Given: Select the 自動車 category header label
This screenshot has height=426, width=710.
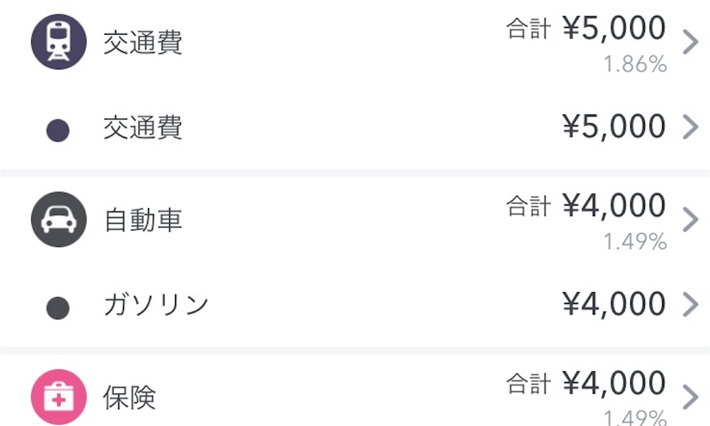Looking at the screenshot, I should tap(143, 220).
